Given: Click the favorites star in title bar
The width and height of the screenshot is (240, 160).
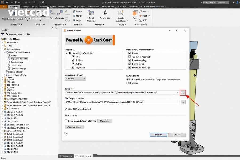Looking at the screenshot, I should point(233,2).
